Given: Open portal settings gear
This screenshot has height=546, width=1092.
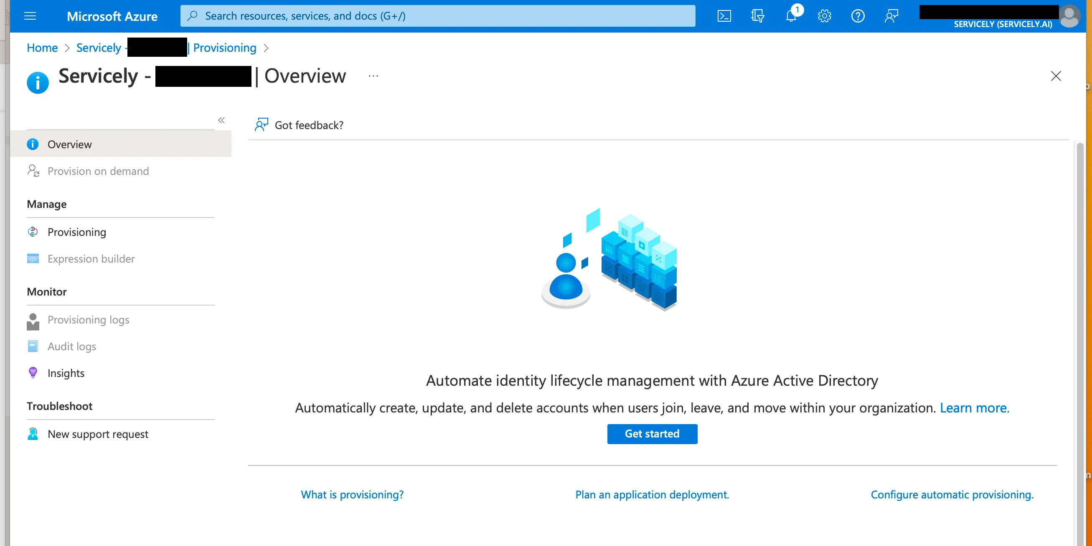Looking at the screenshot, I should [824, 16].
